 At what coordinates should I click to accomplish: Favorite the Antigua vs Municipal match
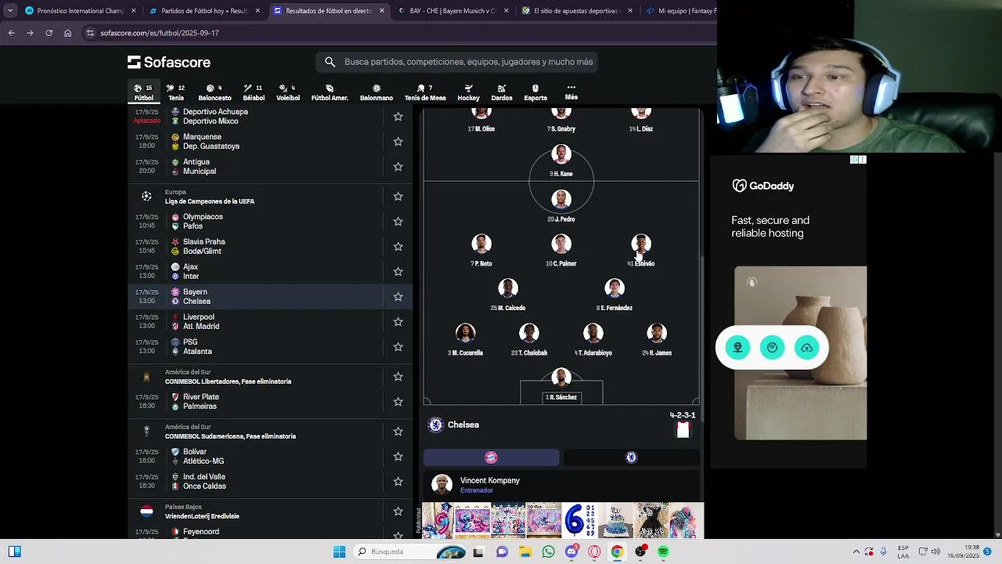pyautogui.click(x=398, y=167)
